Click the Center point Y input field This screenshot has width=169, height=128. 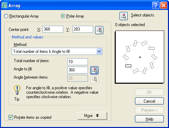(x=83, y=29)
